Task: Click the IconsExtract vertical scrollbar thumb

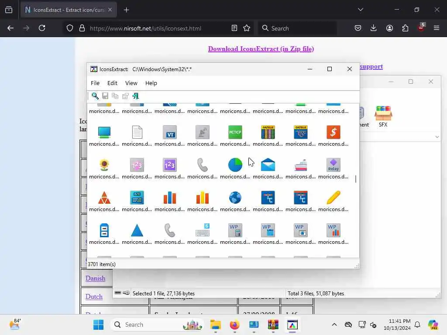Action: point(356,179)
